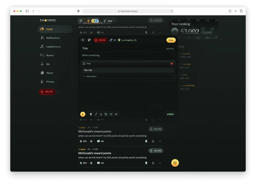Downvote the bottom McDonald's post
The width and height of the screenshot is (256, 185).
(x=91, y=163)
